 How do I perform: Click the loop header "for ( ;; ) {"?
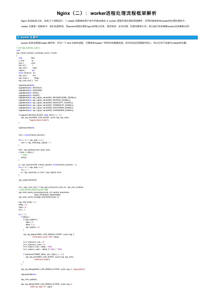[23, 214]
